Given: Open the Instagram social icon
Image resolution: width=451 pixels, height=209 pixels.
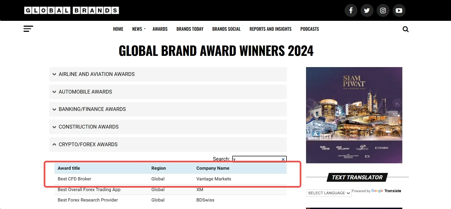Looking at the screenshot, I should [383, 10].
